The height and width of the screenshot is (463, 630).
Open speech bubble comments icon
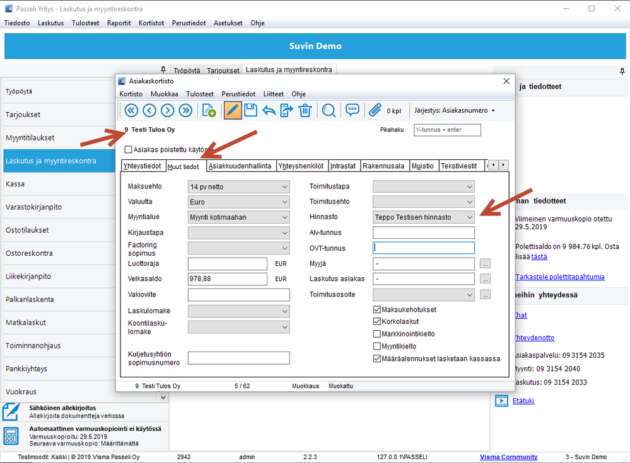pyautogui.click(x=353, y=110)
